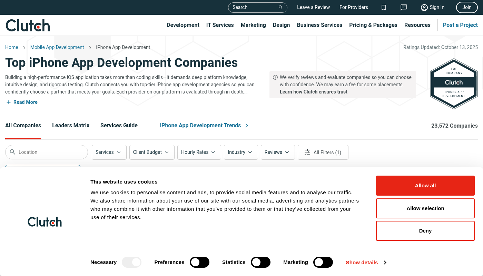Open saved bookmarks icon in header
This screenshot has width=483, height=276.
coord(384,7)
